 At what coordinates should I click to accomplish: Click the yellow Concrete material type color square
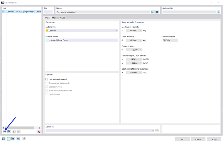pos(47,30)
